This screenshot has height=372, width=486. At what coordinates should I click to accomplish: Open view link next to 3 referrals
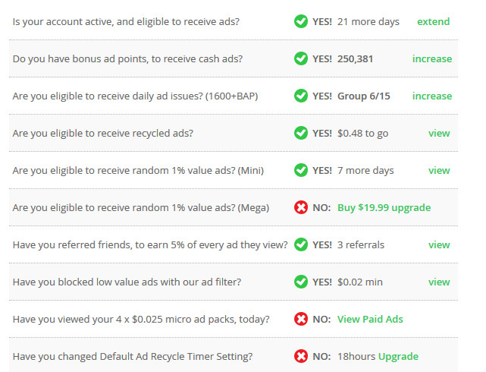439,245
